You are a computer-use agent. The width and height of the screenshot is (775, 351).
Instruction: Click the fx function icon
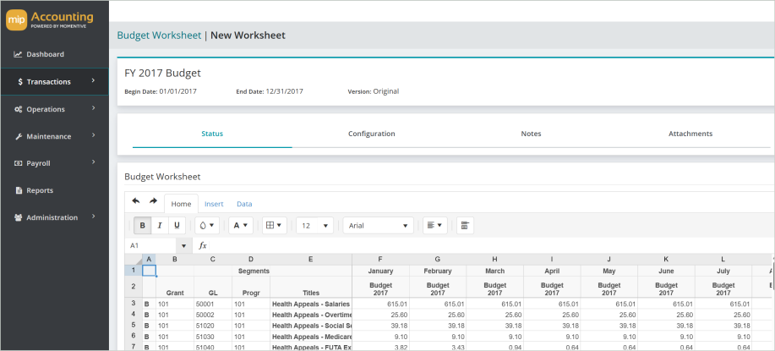coord(203,245)
